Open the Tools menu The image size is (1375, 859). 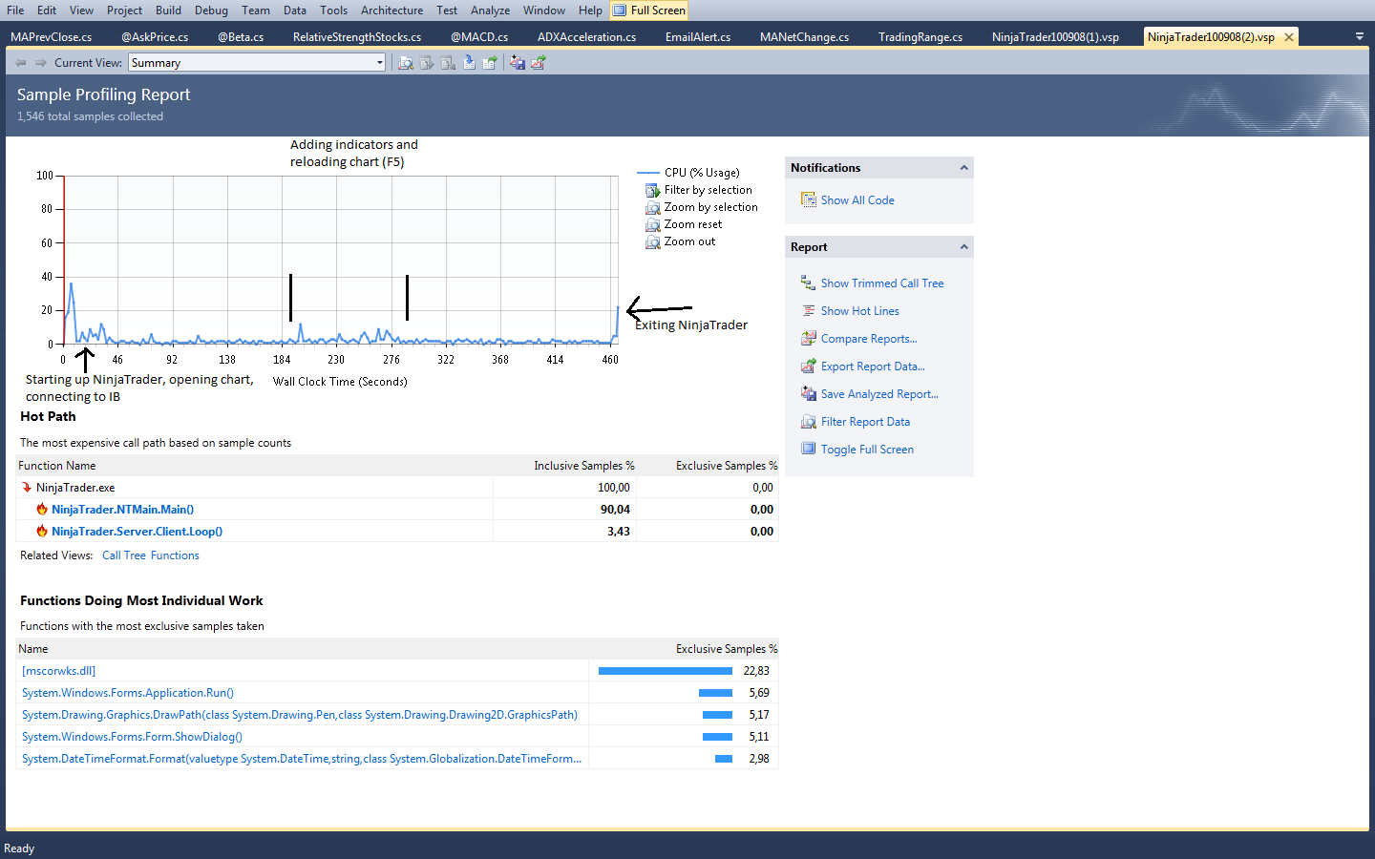(x=333, y=10)
